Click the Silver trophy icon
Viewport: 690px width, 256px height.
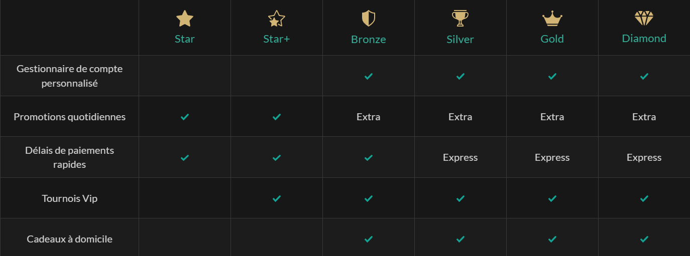tap(460, 19)
